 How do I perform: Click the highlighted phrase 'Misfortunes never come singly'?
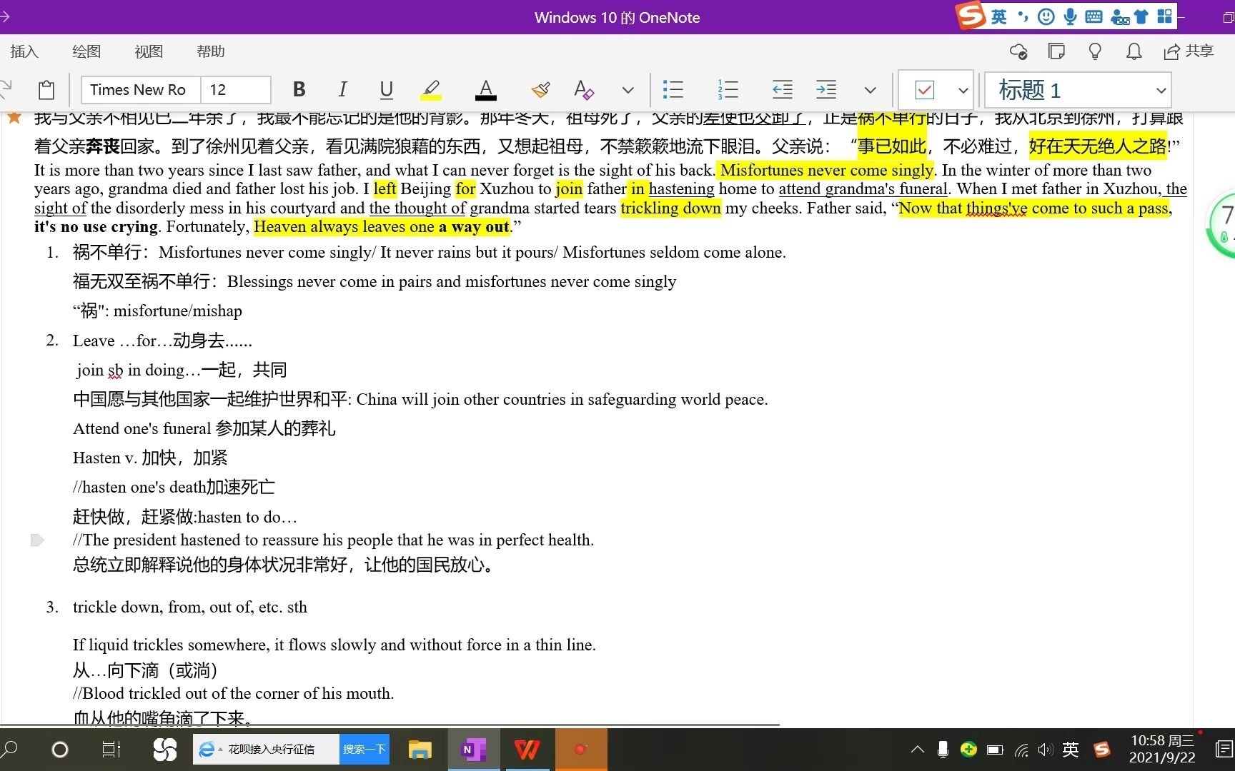827,170
